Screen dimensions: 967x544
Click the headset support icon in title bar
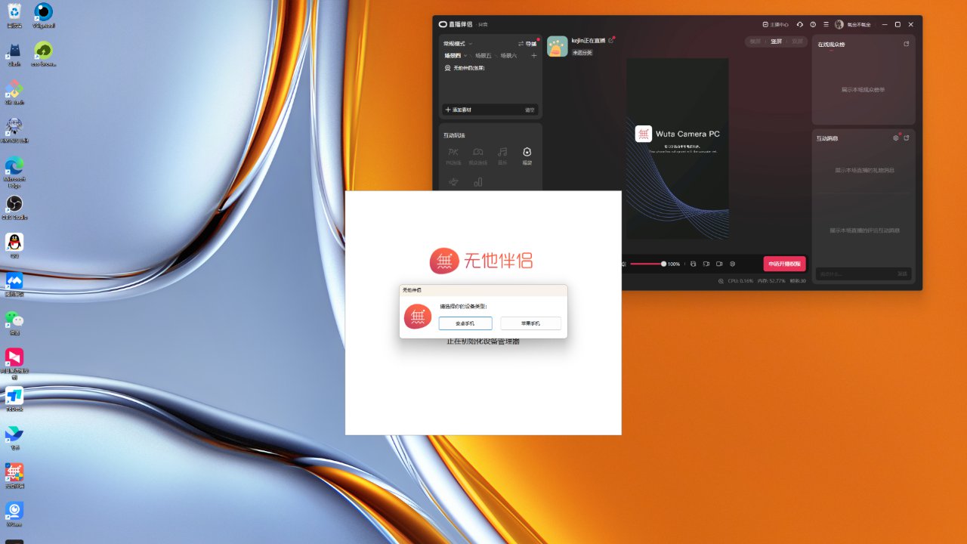pos(800,24)
